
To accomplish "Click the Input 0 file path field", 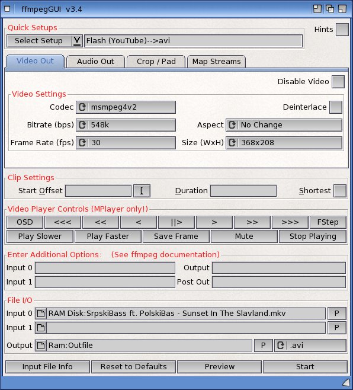I will pyautogui.click(x=186, y=314).
